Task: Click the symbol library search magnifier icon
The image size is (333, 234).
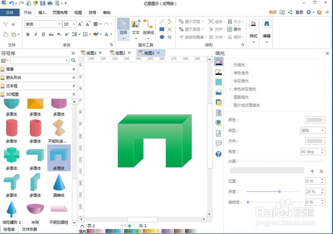Action: [x=73, y=60]
